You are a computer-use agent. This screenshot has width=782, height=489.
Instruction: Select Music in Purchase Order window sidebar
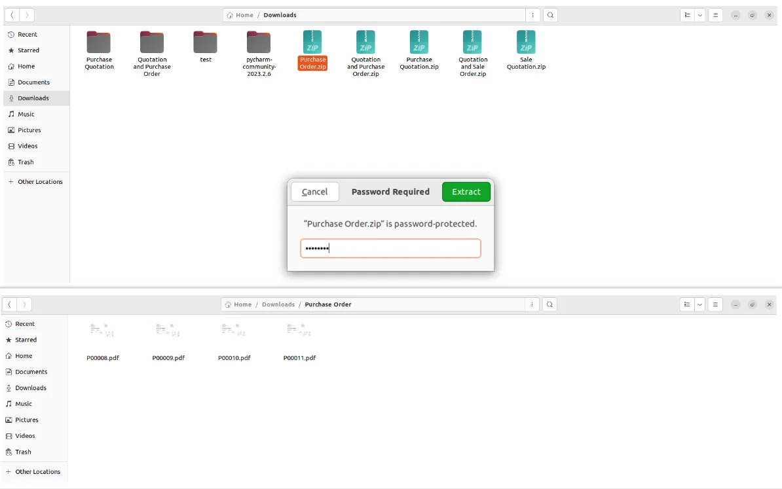[x=34, y=404]
